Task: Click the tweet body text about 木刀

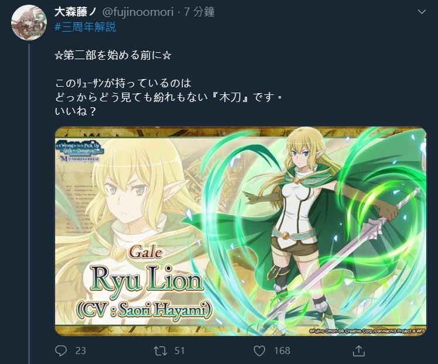Action: pyautogui.click(x=168, y=97)
